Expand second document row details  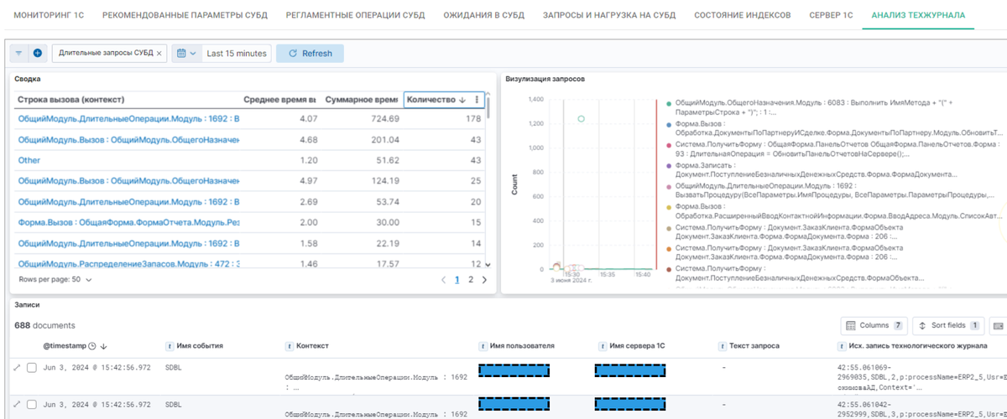click(17, 404)
